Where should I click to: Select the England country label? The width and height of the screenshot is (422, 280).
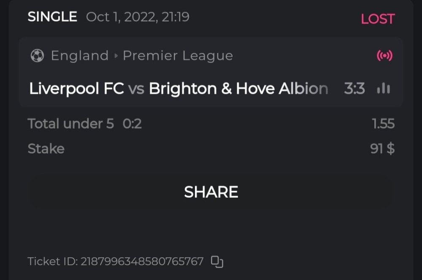(x=79, y=56)
